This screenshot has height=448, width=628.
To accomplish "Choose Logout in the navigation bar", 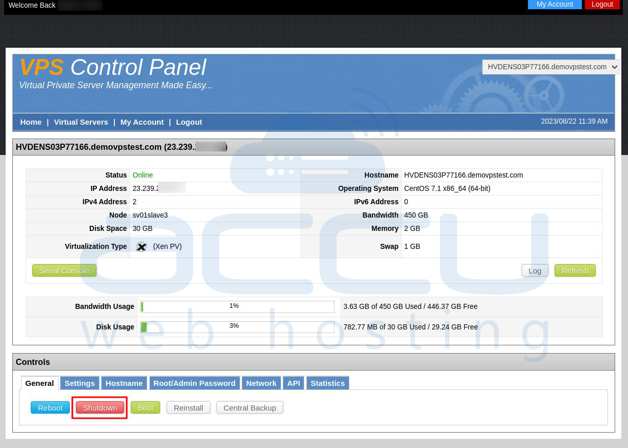I will [x=189, y=122].
